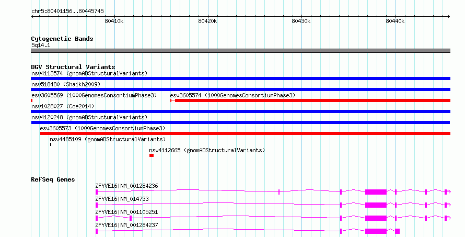The image size is (465, 237).
Task: Click the large exon of NM_001105251
Action: point(376,218)
